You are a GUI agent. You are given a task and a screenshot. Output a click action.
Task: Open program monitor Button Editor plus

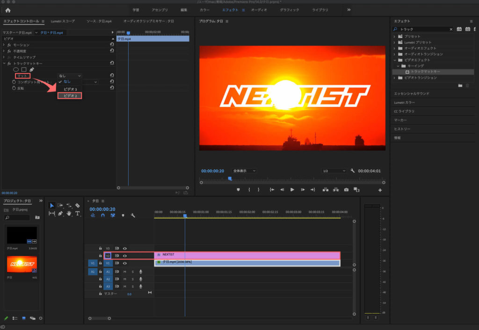coord(380,190)
